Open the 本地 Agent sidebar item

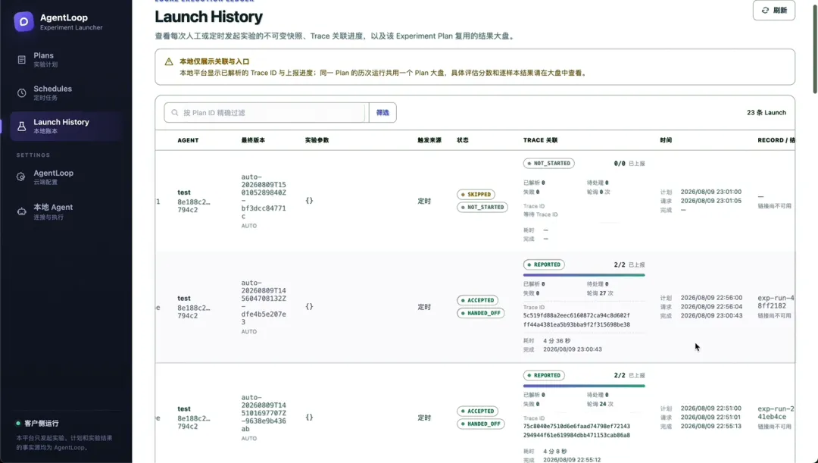click(67, 211)
